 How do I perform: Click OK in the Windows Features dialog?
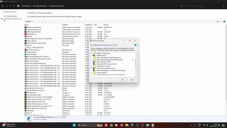(122, 80)
